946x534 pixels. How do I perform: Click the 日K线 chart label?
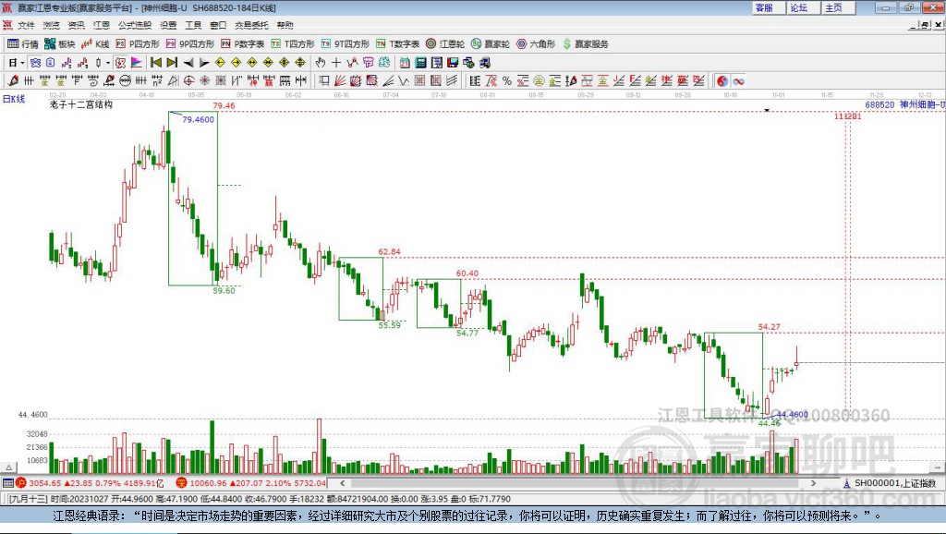[x=13, y=100]
